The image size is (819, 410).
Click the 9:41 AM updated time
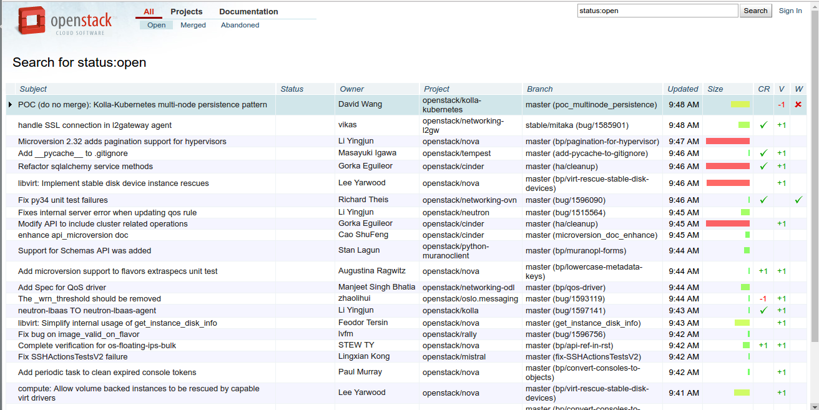tap(684, 393)
